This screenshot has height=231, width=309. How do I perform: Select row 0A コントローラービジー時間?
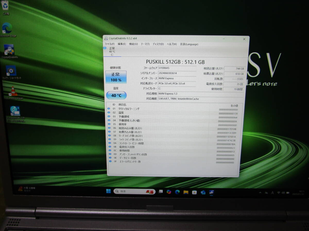pyautogui.click(x=174, y=143)
